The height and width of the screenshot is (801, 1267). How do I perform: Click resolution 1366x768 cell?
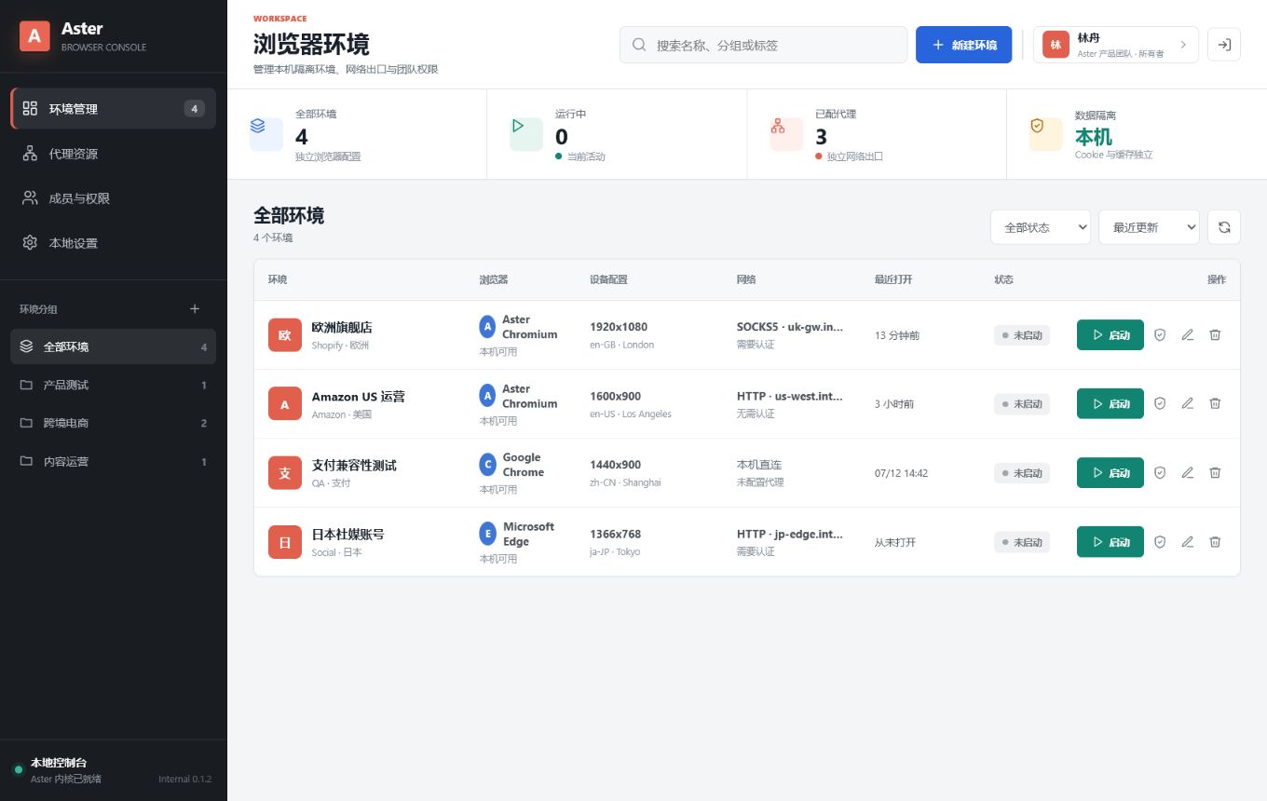615,534
